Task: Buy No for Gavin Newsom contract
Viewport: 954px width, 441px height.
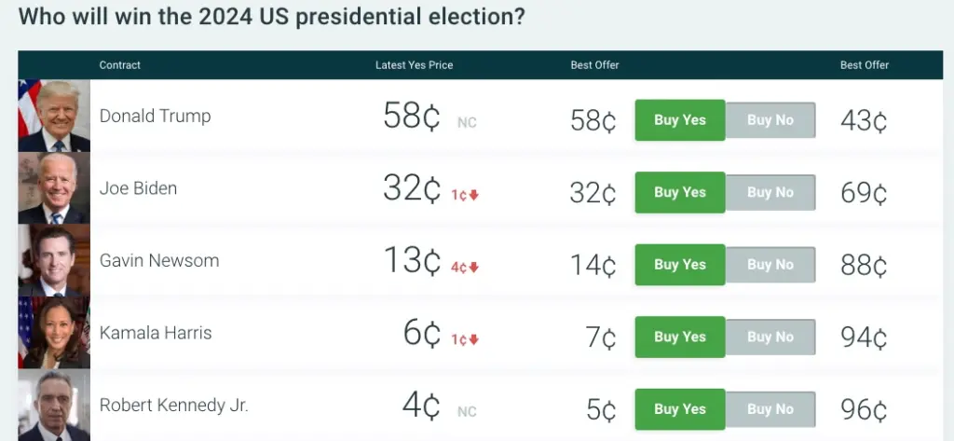Action: coord(770,265)
